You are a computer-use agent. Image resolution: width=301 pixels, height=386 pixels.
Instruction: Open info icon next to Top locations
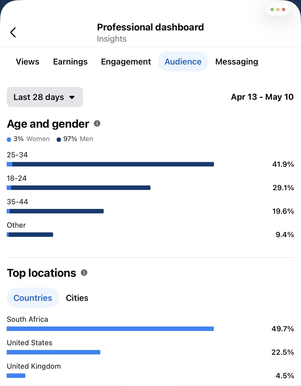[84, 273]
